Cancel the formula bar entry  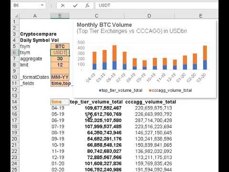[x=63, y=6]
